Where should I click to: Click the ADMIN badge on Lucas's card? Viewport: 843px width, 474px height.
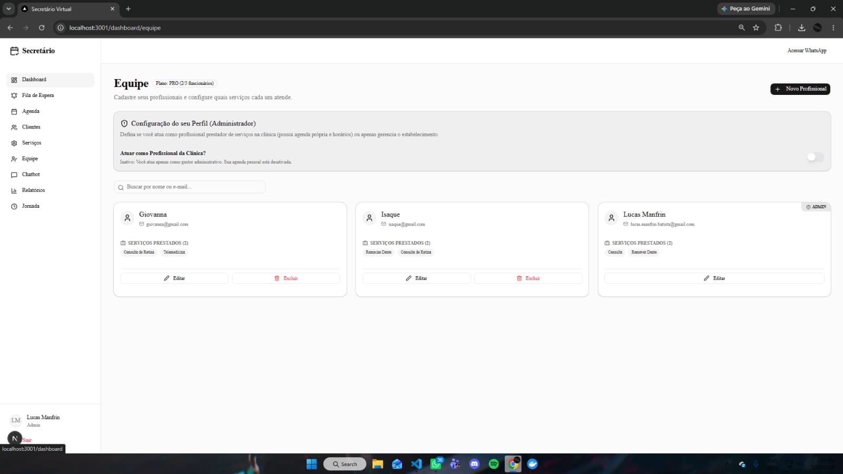pos(816,207)
